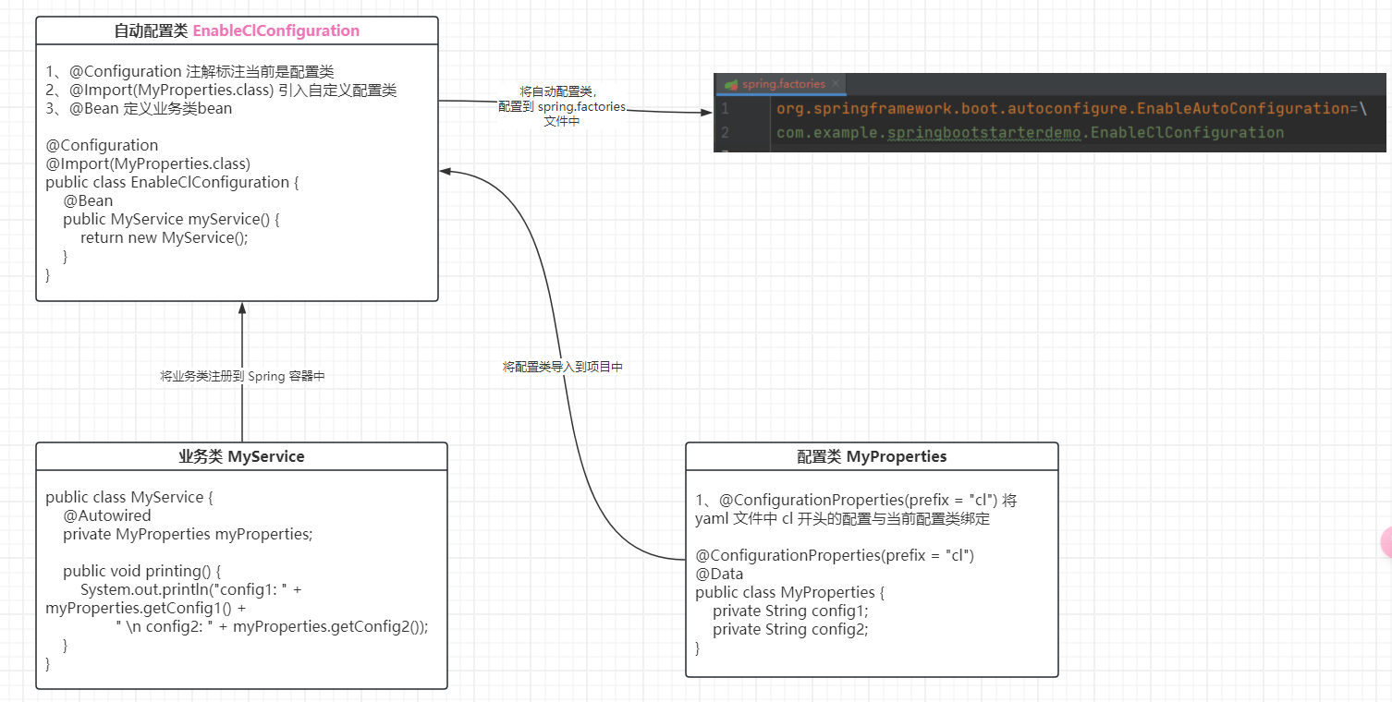Screen dimensions: 1392x702
Task: Click the com.example.springbootstarterdemo.EnableClConfiguration value line
Action: (1030, 132)
